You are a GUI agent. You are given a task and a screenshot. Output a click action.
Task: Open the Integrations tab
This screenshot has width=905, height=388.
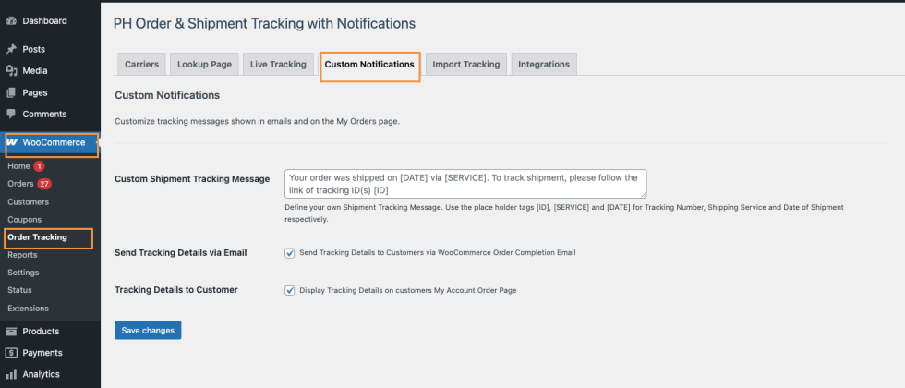[544, 65]
